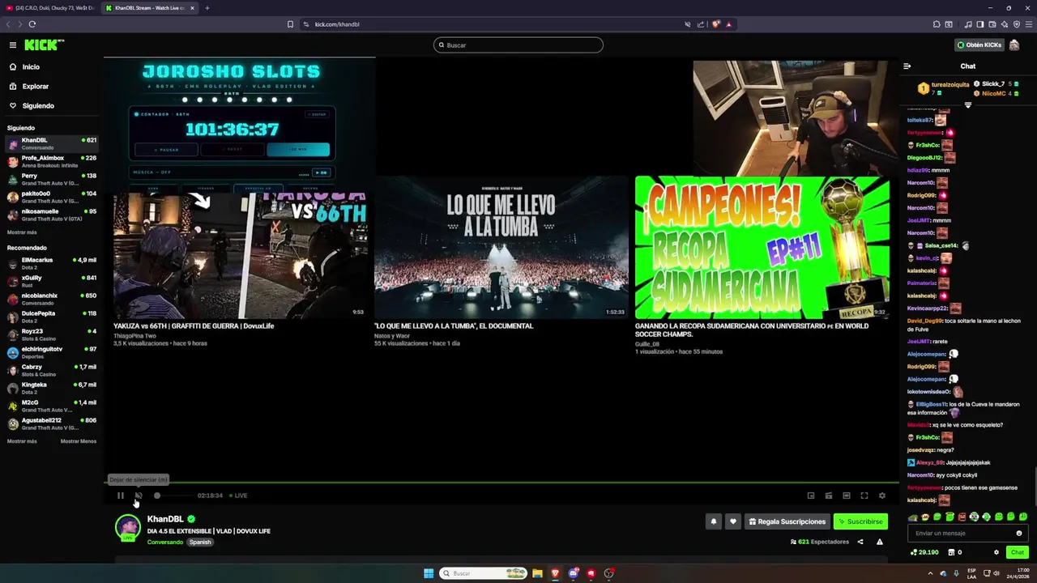Toggle theater mode in the player
Viewport: 1037px width, 583px height.
click(x=847, y=496)
